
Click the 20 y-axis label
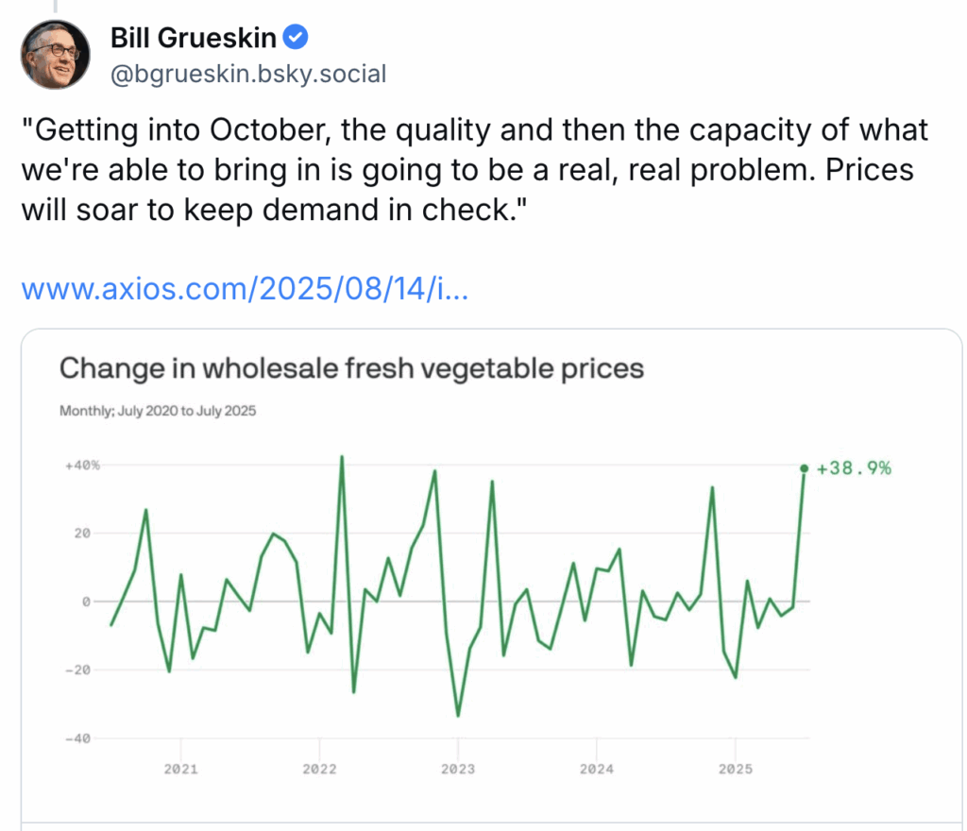tap(83, 534)
